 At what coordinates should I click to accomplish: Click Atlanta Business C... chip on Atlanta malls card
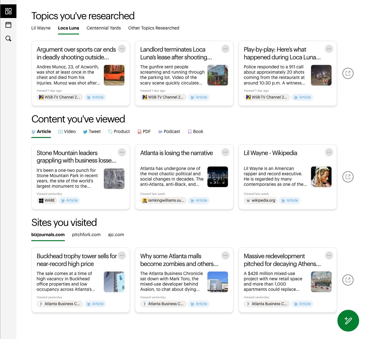point(163,304)
